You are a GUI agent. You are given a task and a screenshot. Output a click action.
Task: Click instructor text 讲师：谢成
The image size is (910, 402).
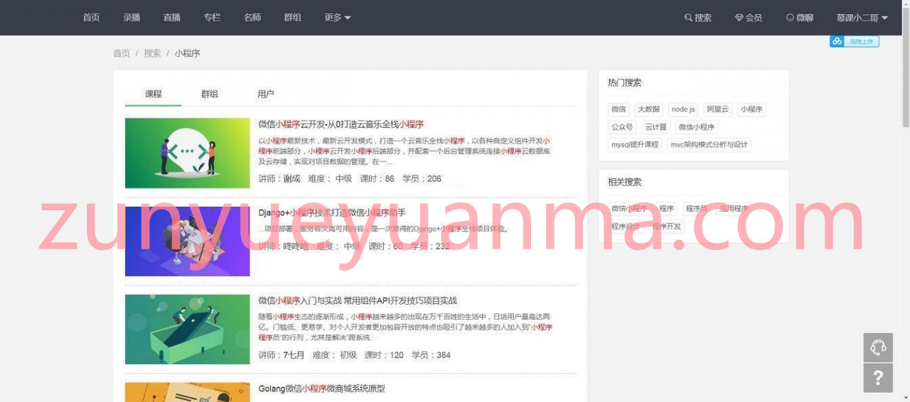[x=279, y=179]
